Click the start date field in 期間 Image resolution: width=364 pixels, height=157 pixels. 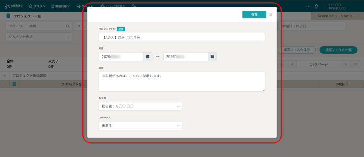coord(121,56)
